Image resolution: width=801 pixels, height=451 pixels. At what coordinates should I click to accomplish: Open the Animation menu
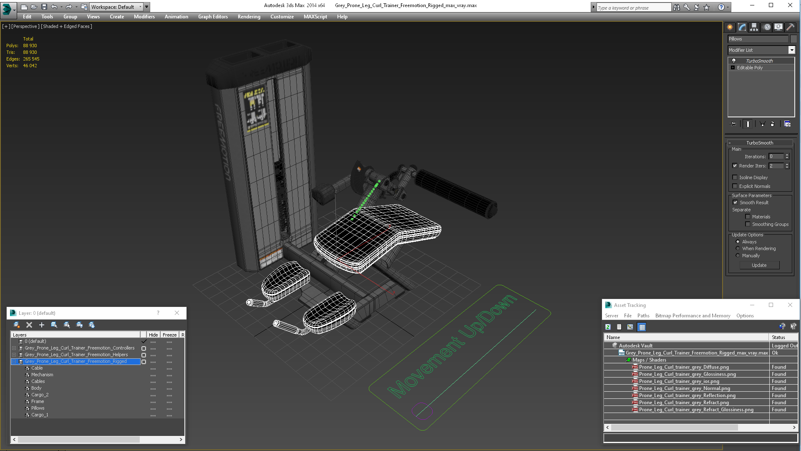176,17
